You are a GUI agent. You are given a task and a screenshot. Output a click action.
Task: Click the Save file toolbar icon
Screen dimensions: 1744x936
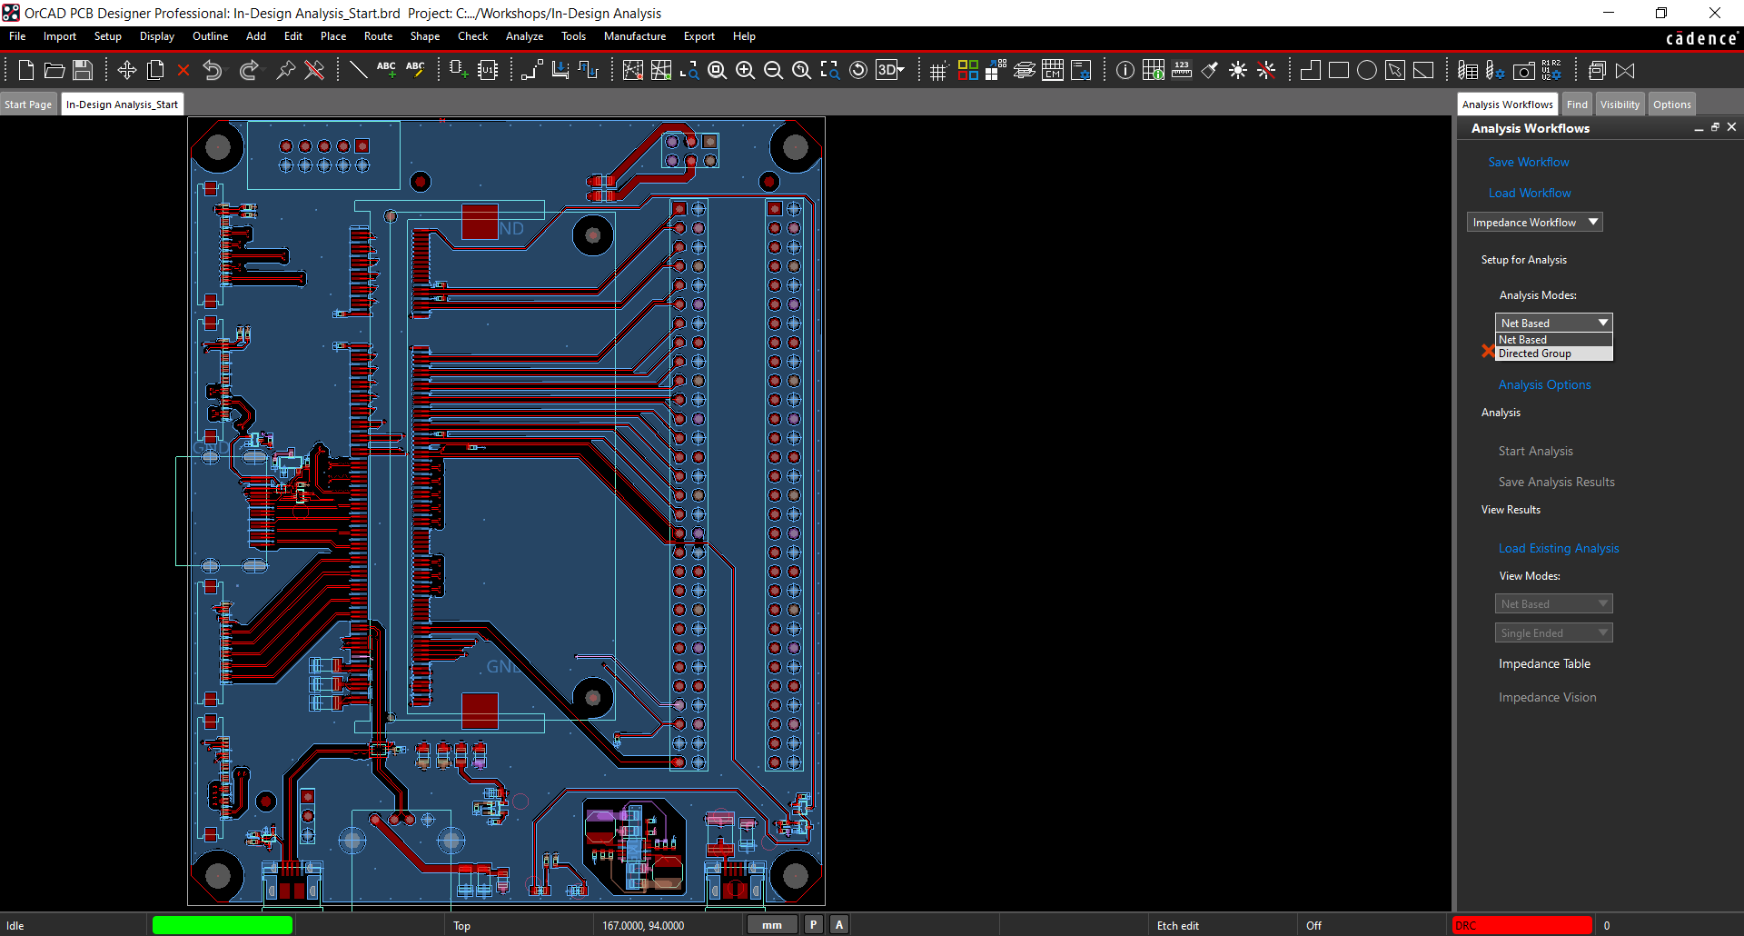click(83, 70)
